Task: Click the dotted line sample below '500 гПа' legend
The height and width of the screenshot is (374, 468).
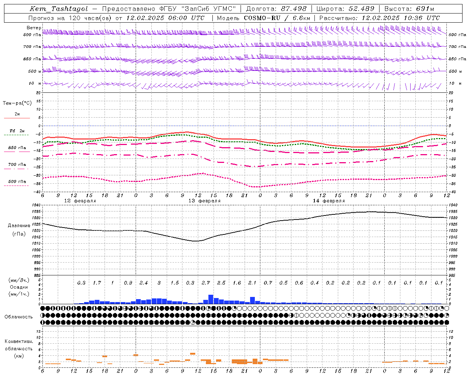Action: (17, 186)
